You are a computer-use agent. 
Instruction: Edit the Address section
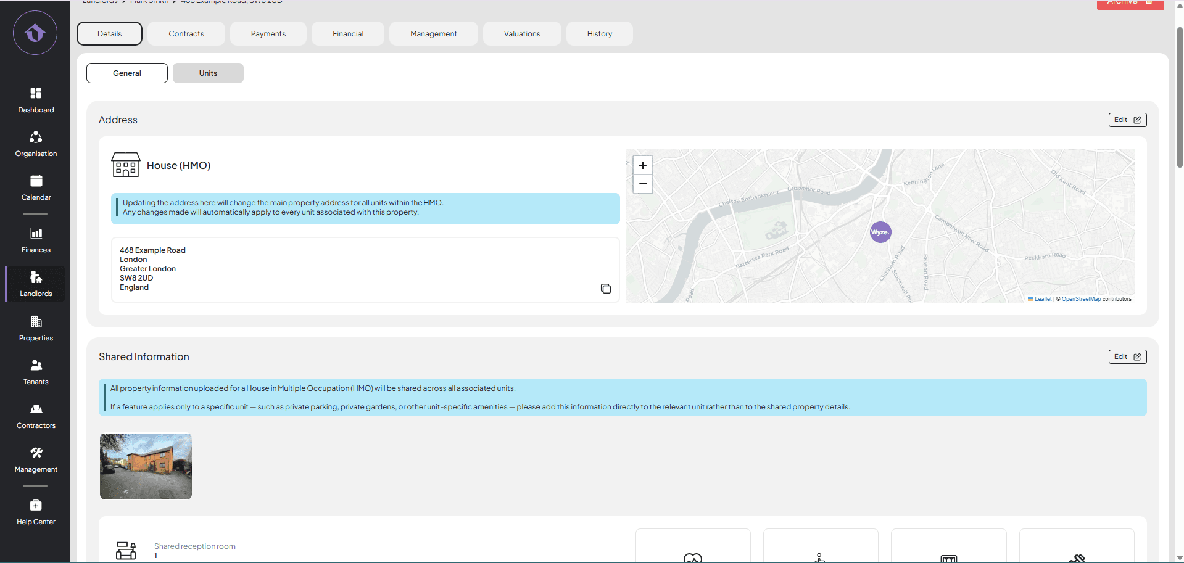[x=1127, y=120]
